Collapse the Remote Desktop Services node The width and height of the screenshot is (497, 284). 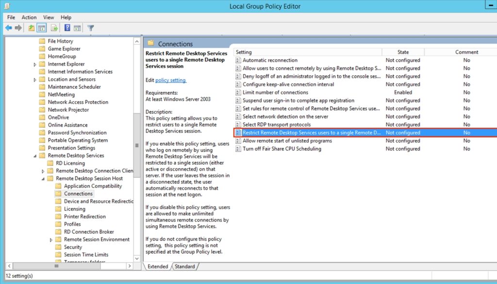[34, 155]
